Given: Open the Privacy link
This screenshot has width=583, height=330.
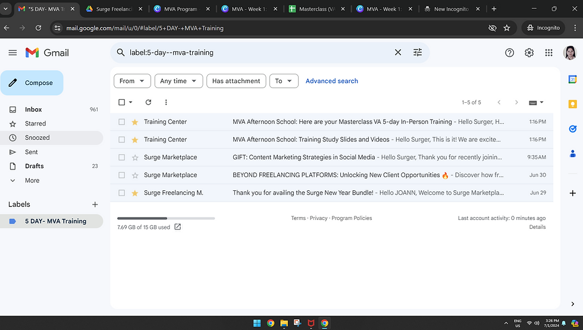Looking at the screenshot, I should tap(319, 218).
